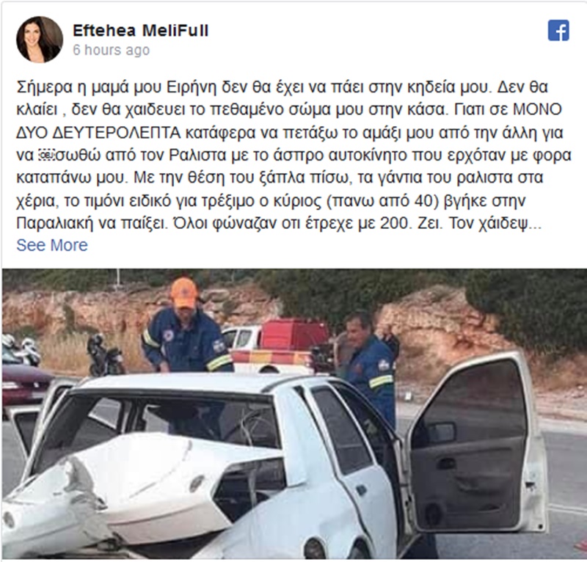Open the "6 hours ago" timestamp permalink
The width and height of the screenshot is (587, 562).
112,50
